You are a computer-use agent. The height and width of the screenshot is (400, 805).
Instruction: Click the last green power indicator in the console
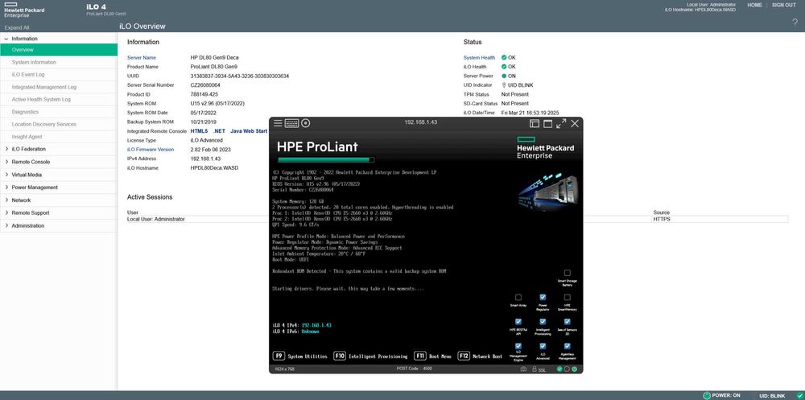pyautogui.click(x=575, y=369)
